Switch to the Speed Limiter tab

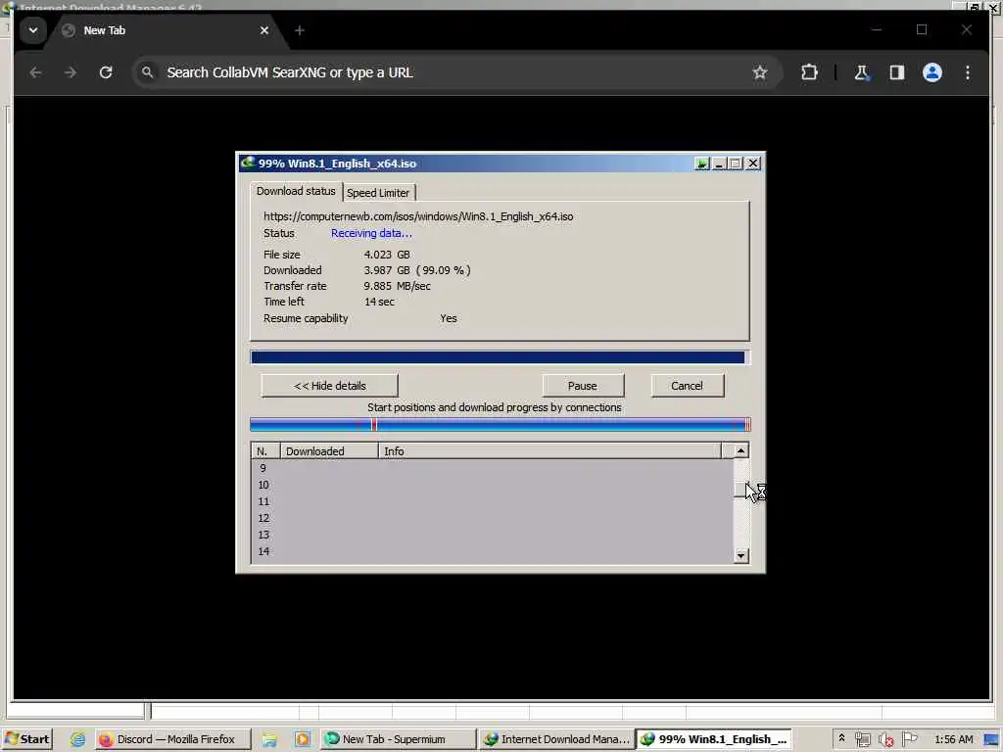[x=378, y=193]
